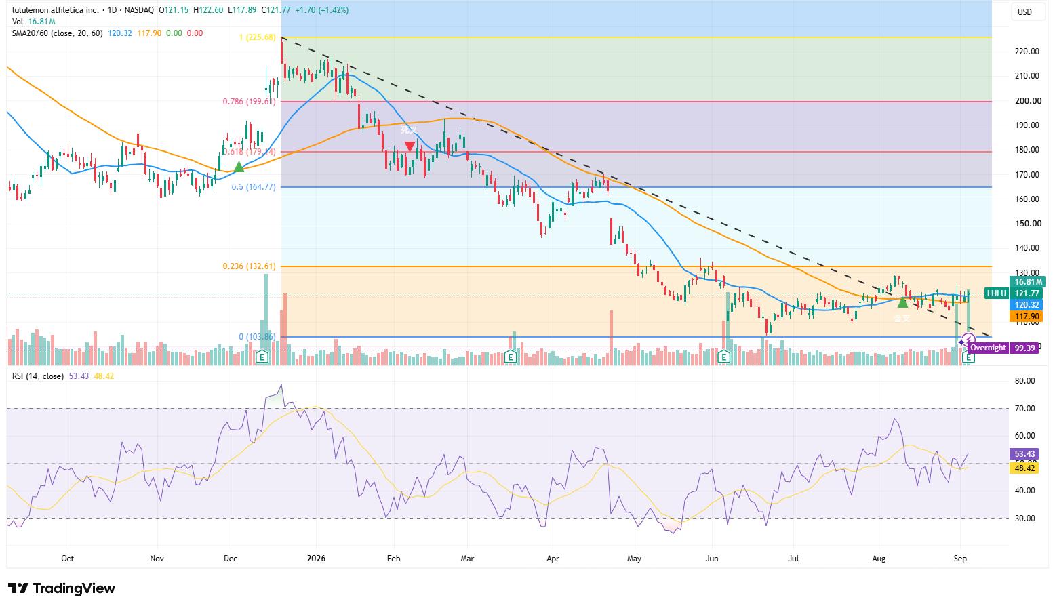Image resolution: width=1055 pixels, height=608 pixels.
Task: Select the red death-cross triangle in February
Action: pos(410,146)
